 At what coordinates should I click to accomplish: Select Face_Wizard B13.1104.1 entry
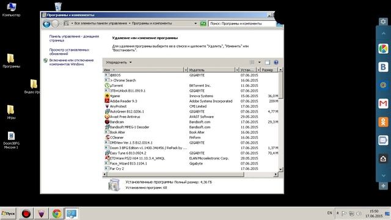(x=191, y=164)
